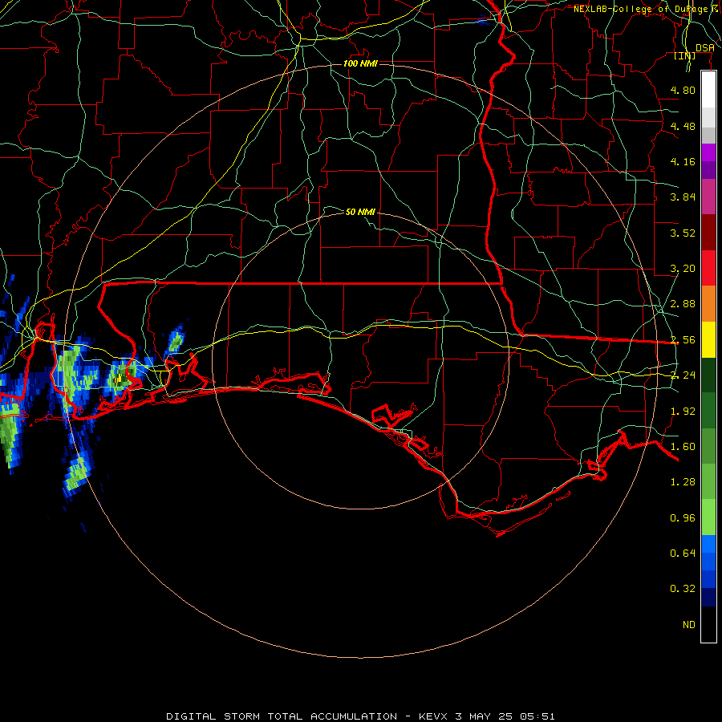Click the 2.88 legend value
The width and height of the screenshot is (722, 722).
point(683,304)
